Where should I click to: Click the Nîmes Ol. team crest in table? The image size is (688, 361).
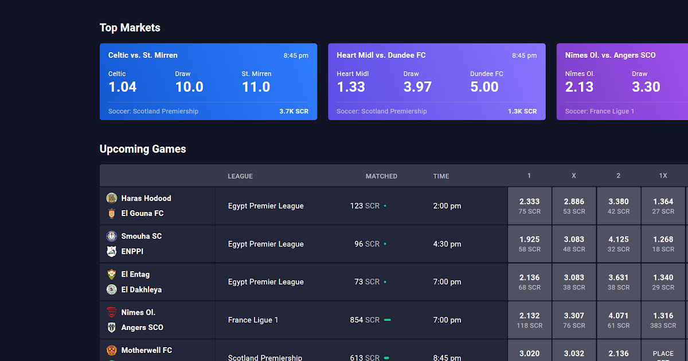tap(112, 312)
